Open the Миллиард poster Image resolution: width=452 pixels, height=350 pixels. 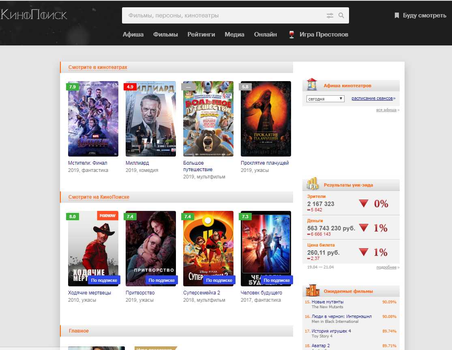coord(151,119)
